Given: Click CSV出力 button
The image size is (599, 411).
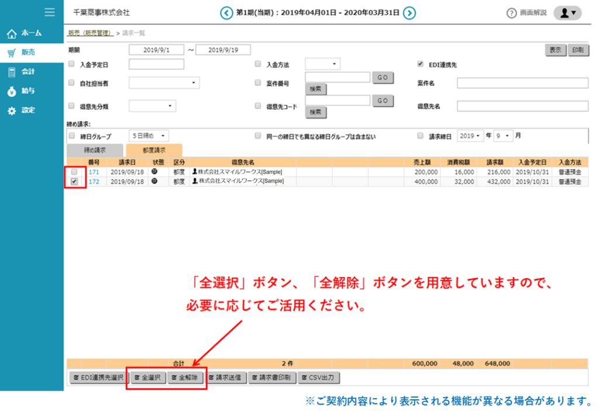Looking at the screenshot, I should click(x=318, y=378).
